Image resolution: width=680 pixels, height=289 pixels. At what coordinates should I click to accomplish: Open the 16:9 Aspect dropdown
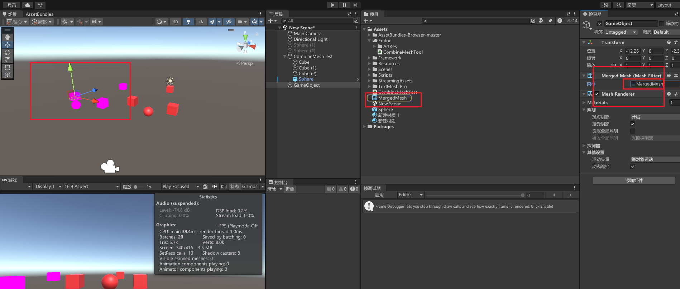(91, 187)
